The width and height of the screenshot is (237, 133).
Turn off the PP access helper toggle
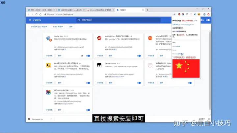(88, 83)
